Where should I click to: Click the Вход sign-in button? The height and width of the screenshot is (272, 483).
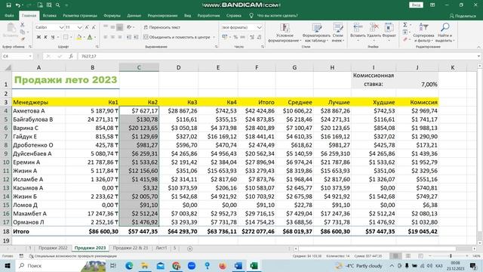416,5
